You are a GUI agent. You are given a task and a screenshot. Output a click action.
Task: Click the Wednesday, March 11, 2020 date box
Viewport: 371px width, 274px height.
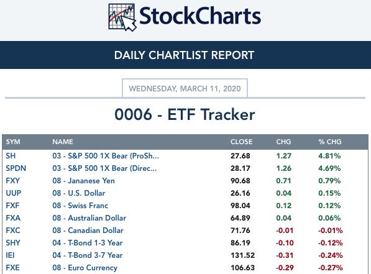pos(185,88)
